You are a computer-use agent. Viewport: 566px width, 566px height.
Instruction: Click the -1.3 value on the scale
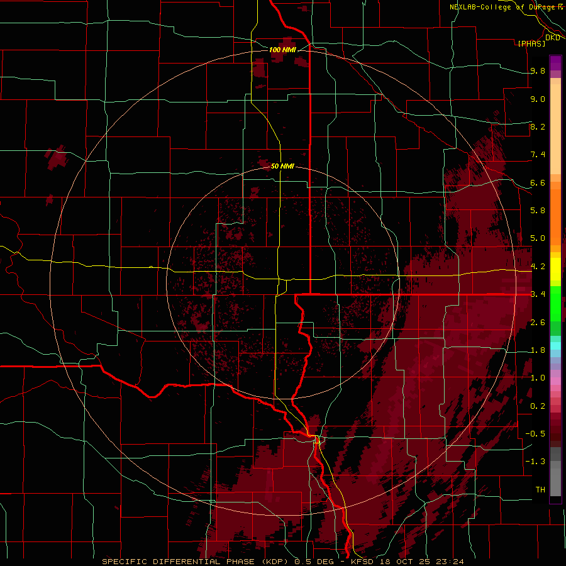coord(535,462)
